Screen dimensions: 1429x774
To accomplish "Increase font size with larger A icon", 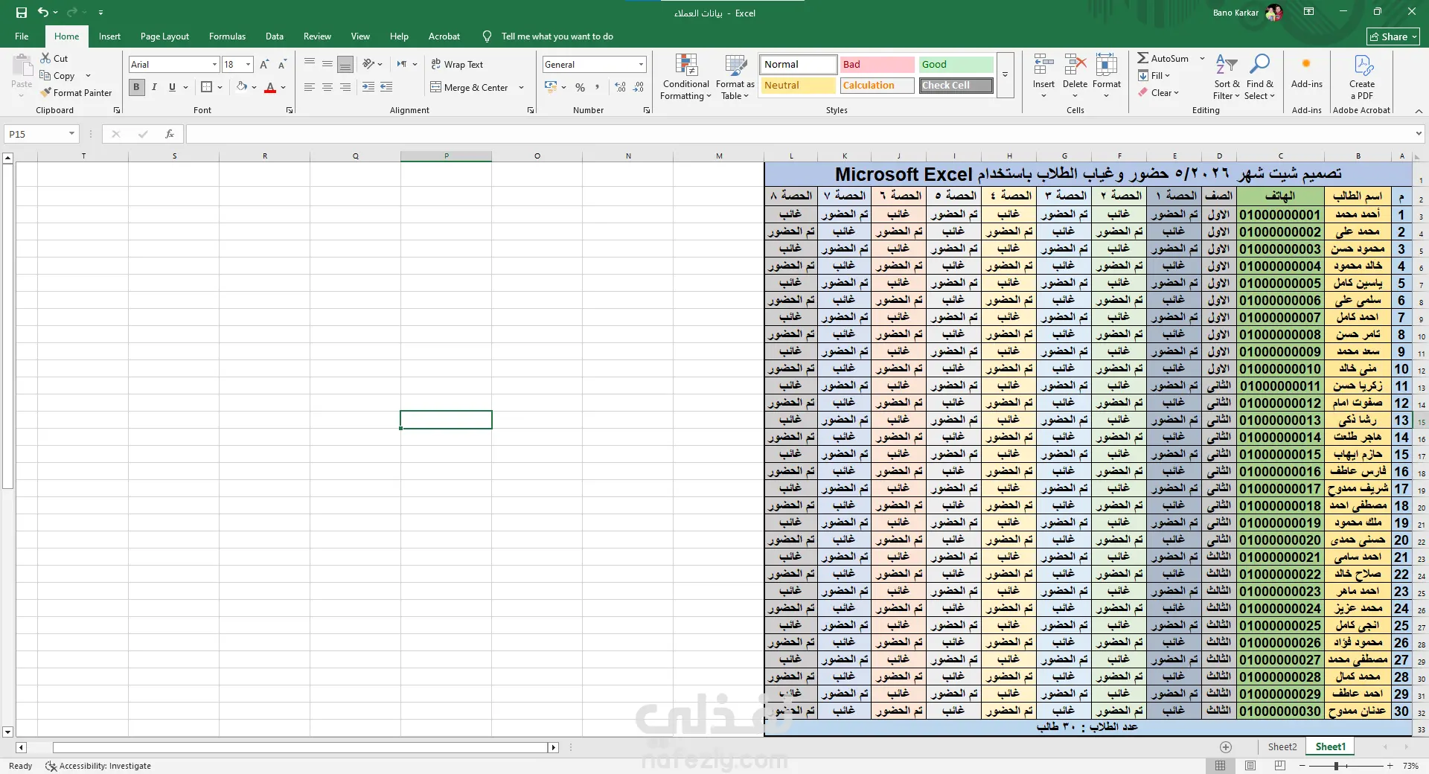I will 264,65.
